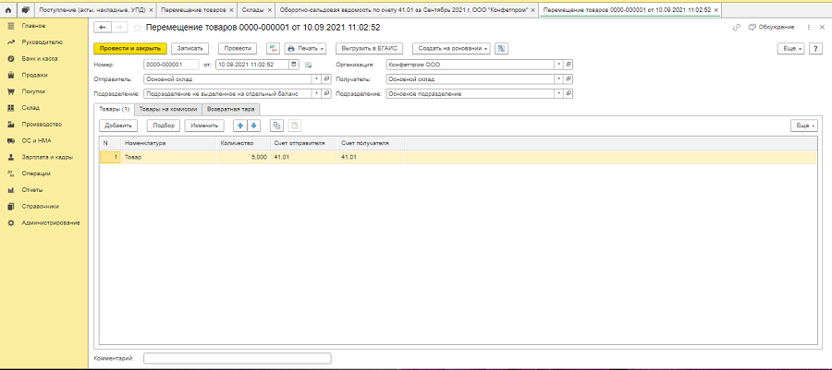Image resolution: width=832 pixels, height=370 pixels.
Task: Open the Возвратная тара tab
Action: tap(230, 109)
